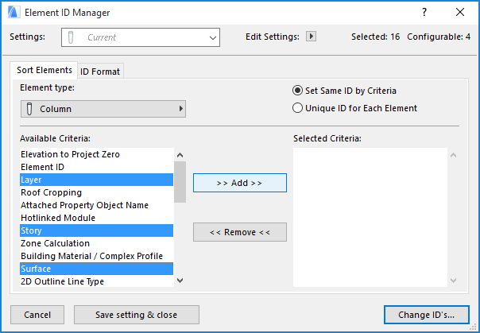The height and width of the screenshot is (333, 480).
Task: Switch to the Sort Elements tab
Action: pos(45,71)
